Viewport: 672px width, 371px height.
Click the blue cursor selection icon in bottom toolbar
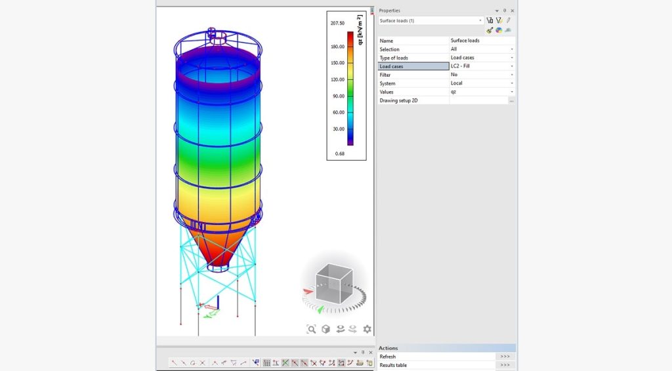(x=256, y=363)
